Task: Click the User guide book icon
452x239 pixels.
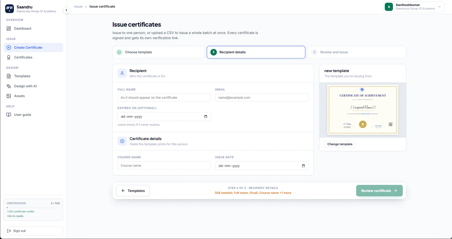Action: click(x=9, y=115)
